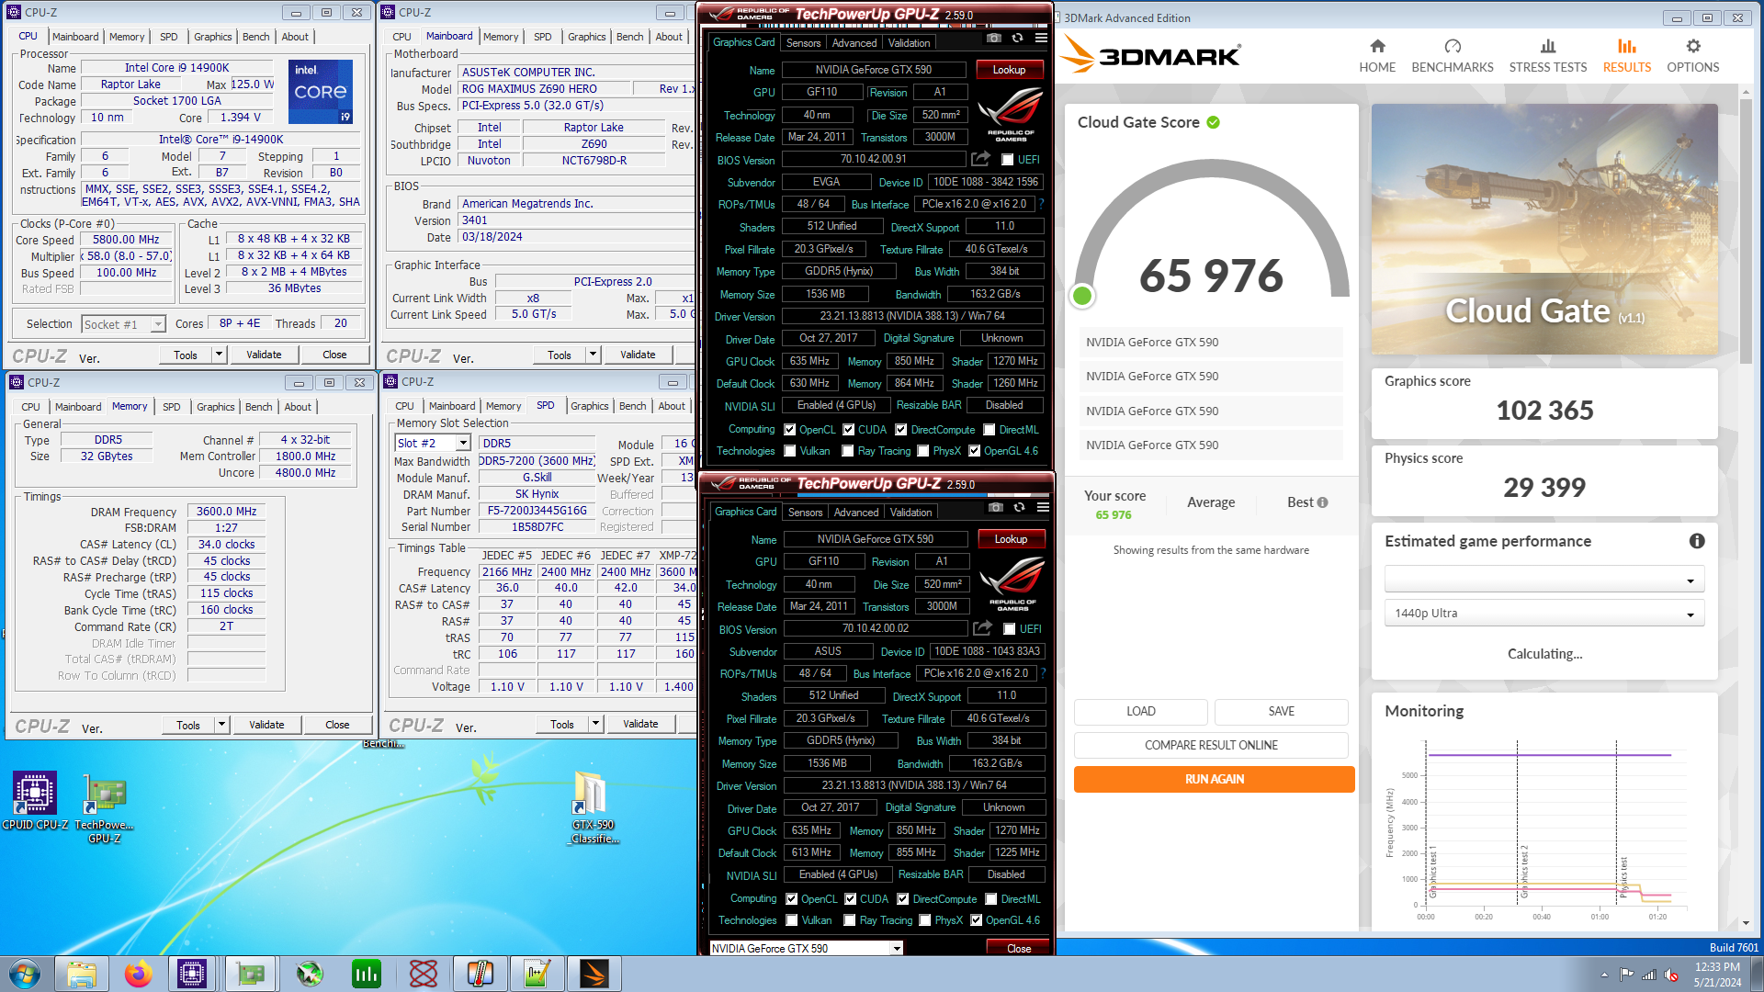This screenshot has height=992, width=1764.
Task: Toggle OpenCL checkbox in upper GPU-Z
Action: (x=789, y=430)
